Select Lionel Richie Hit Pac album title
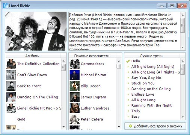The image size is (190, 135). [39, 108]
